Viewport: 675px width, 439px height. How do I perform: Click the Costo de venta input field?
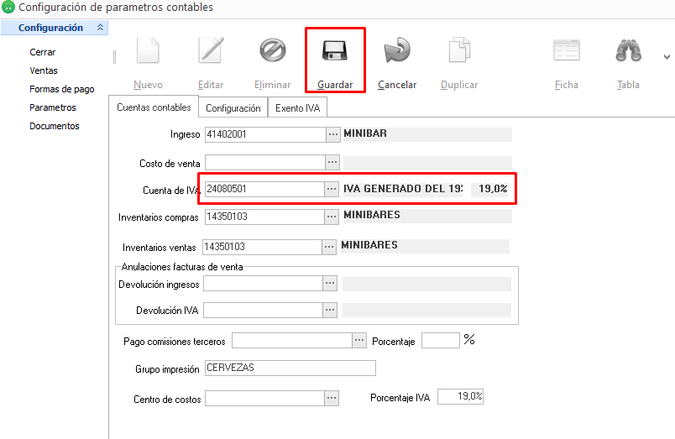pyautogui.click(x=264, y=163)
